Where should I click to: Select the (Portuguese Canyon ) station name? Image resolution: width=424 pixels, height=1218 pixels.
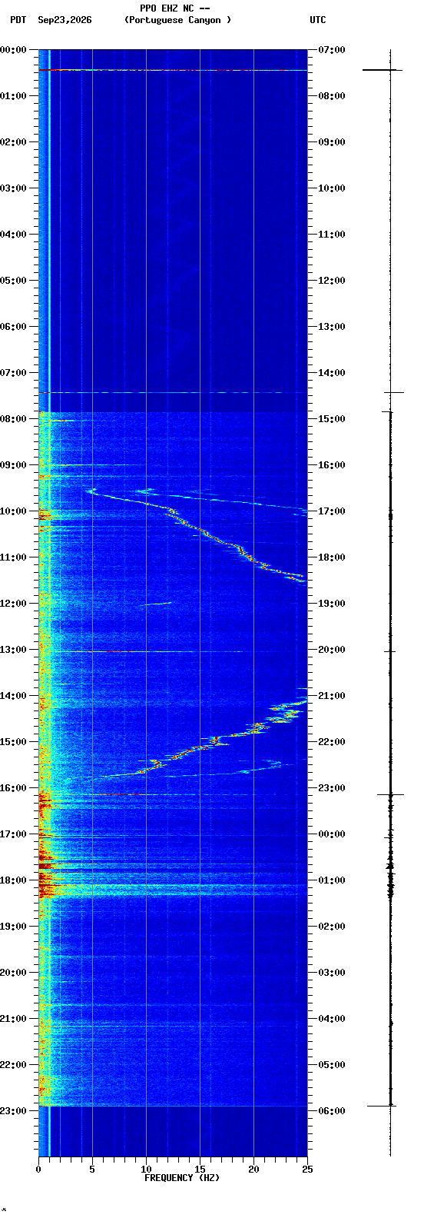tap(177, 20)
